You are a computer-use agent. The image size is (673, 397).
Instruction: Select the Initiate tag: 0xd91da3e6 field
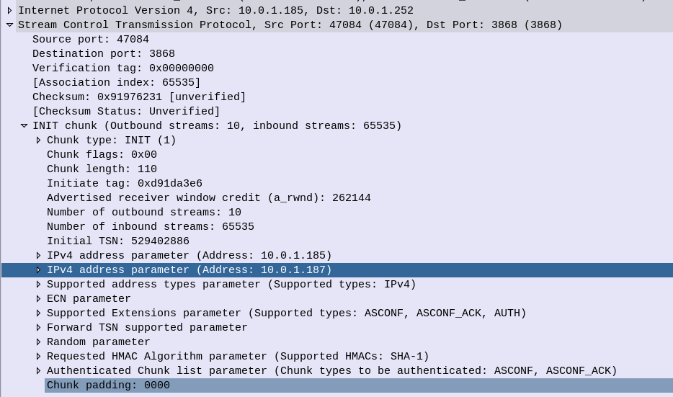pos(125,184)
